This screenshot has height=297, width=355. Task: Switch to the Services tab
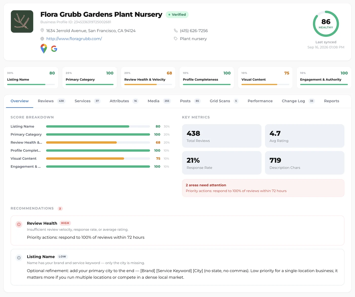click(87, 101)
